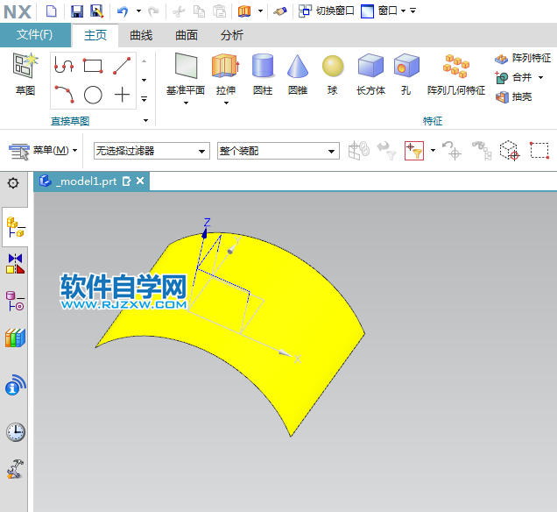Open the history clock panel in sidebar

(15, 431)
